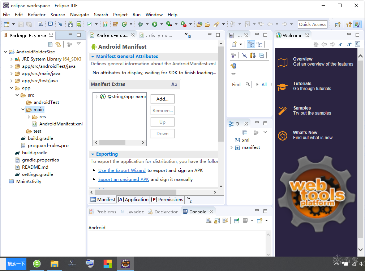Toggle Categorized presentation in Task List

251,44
